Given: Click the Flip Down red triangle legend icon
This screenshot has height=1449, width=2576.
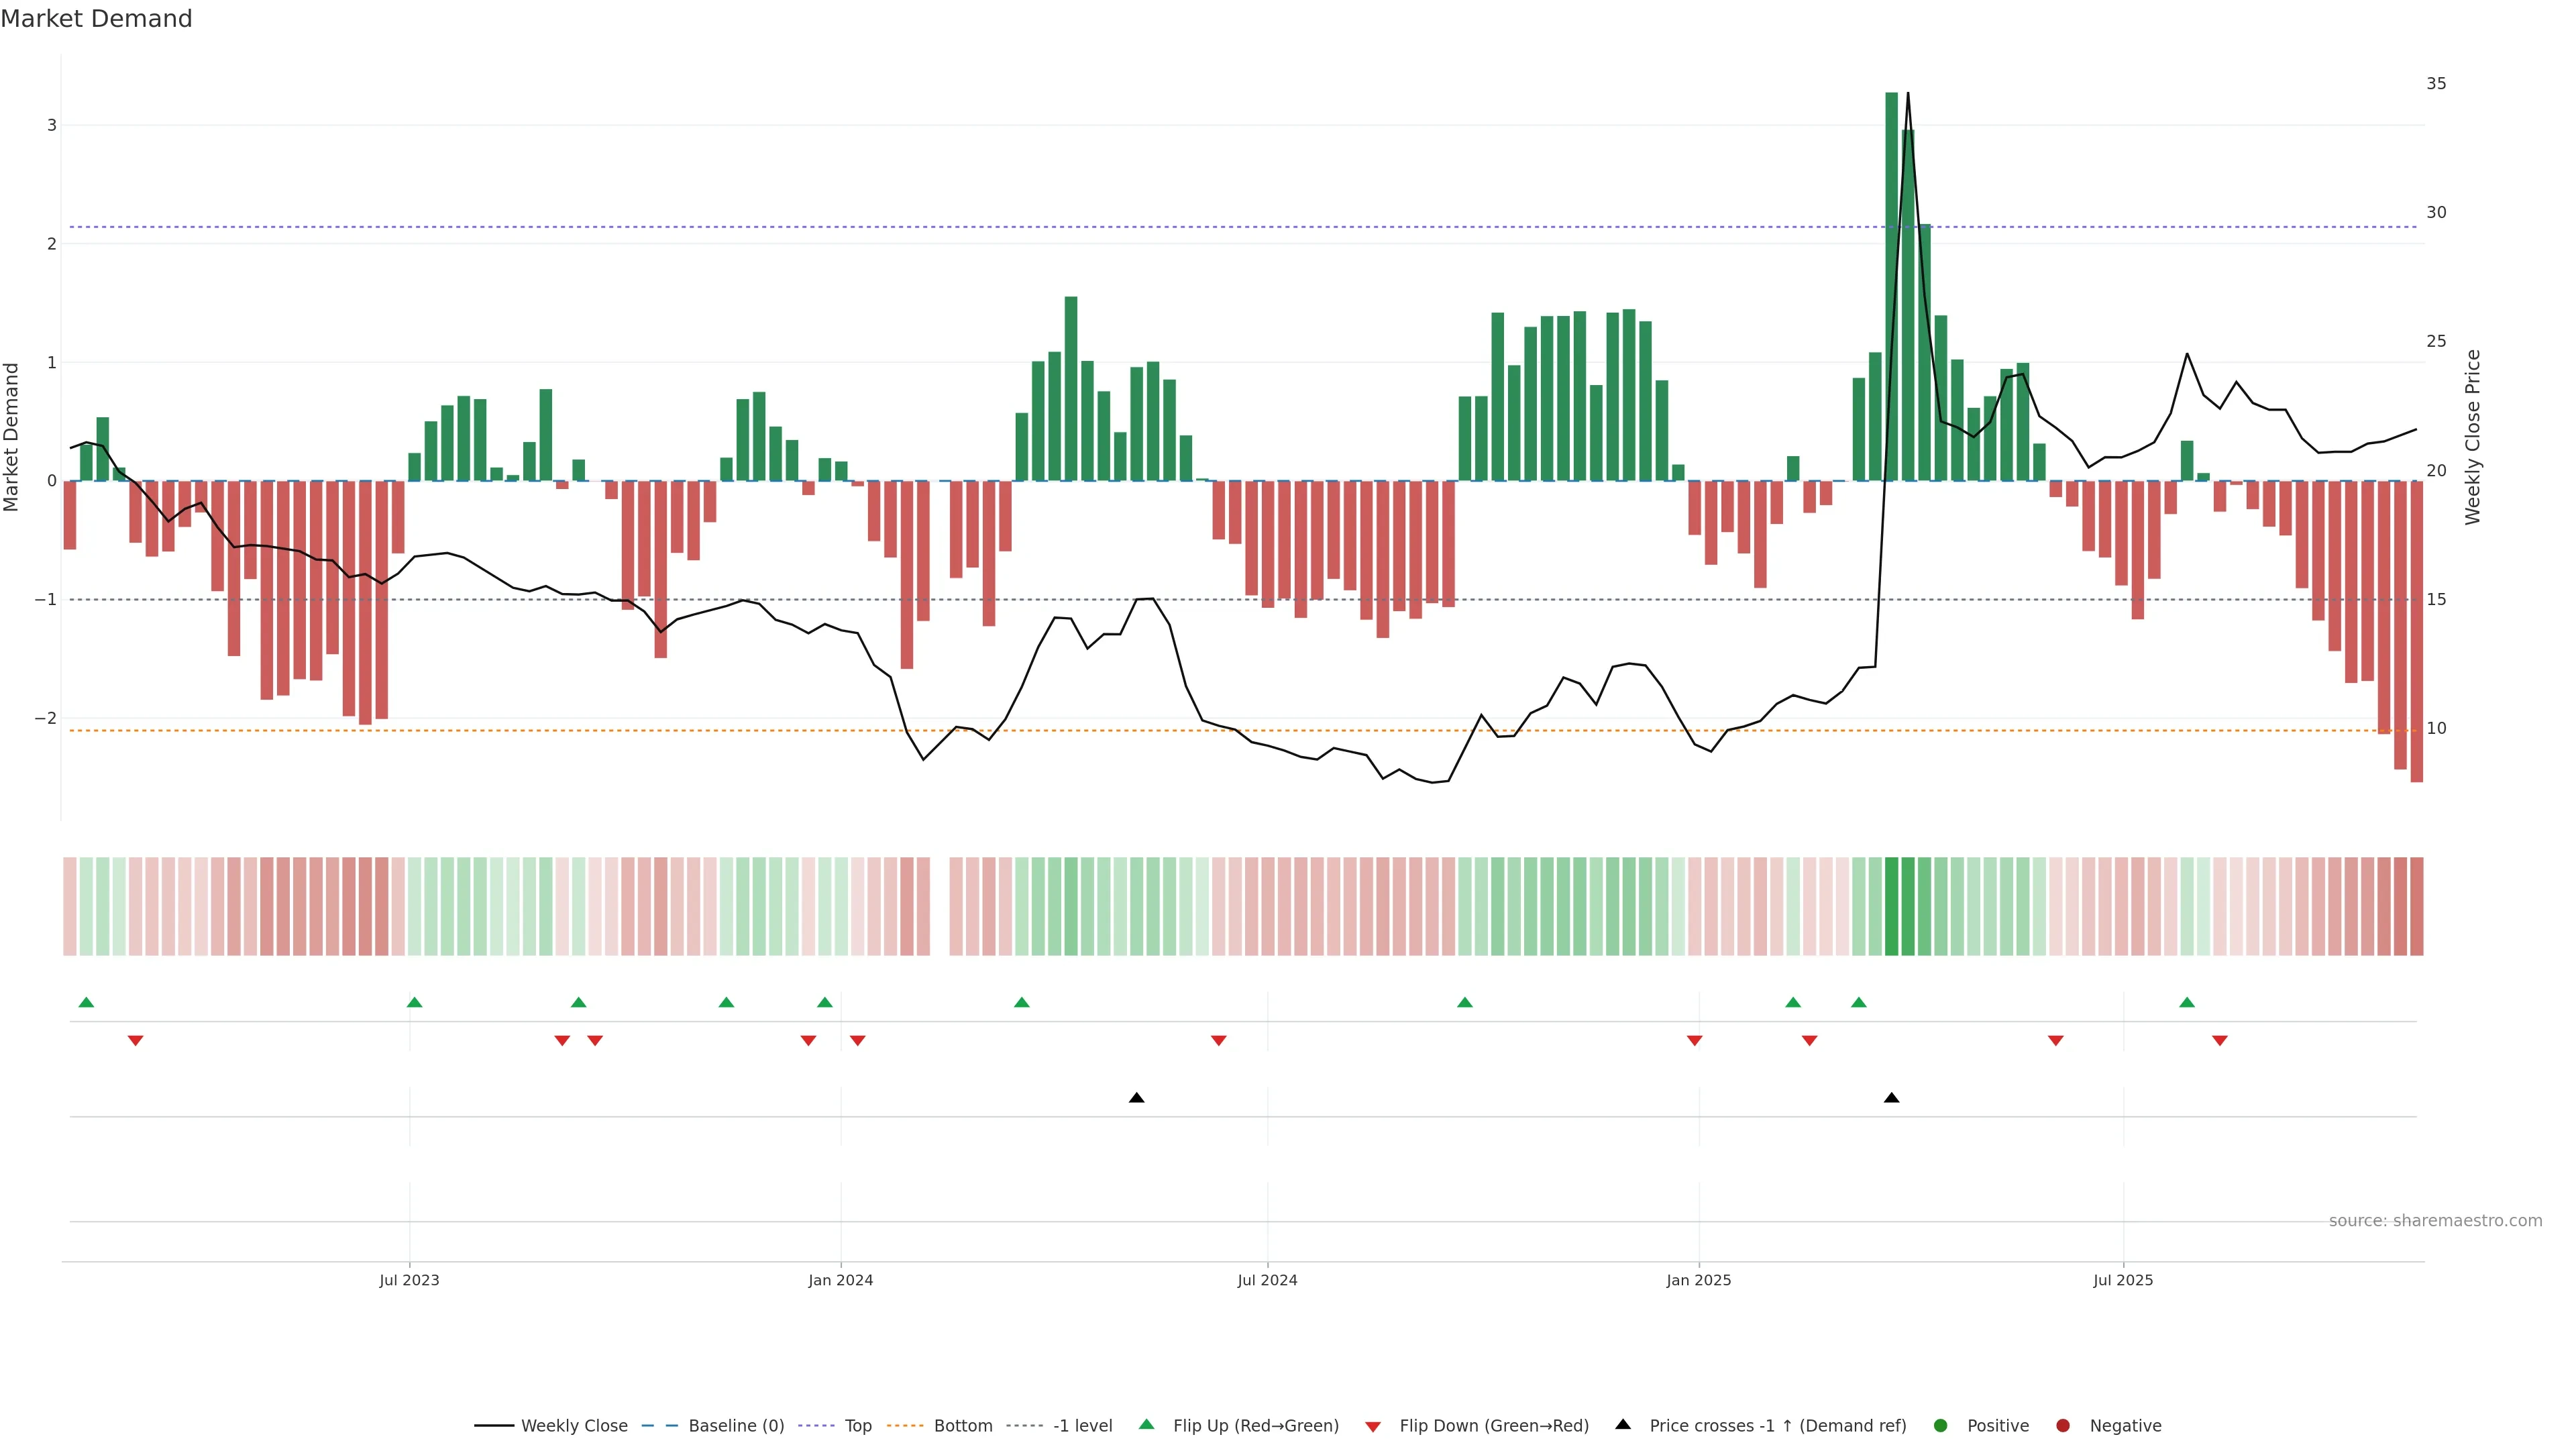Looking at the screenshot, I should (1373, 1427).
